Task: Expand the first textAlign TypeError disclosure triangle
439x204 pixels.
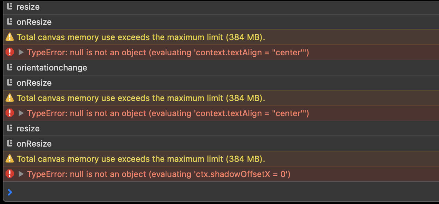Action: [21, 52]
